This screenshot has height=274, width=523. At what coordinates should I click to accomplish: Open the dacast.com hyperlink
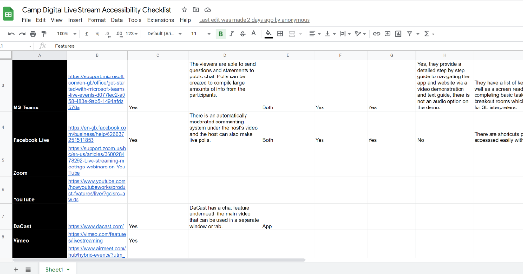(96, 226)
